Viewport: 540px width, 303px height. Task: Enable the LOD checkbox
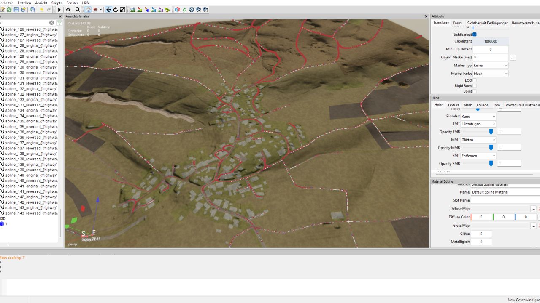point(475,80)
